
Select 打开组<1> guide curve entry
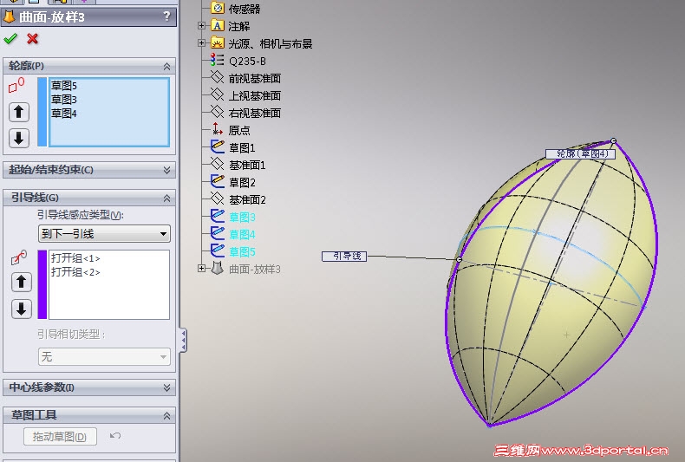tap(75, 258)
